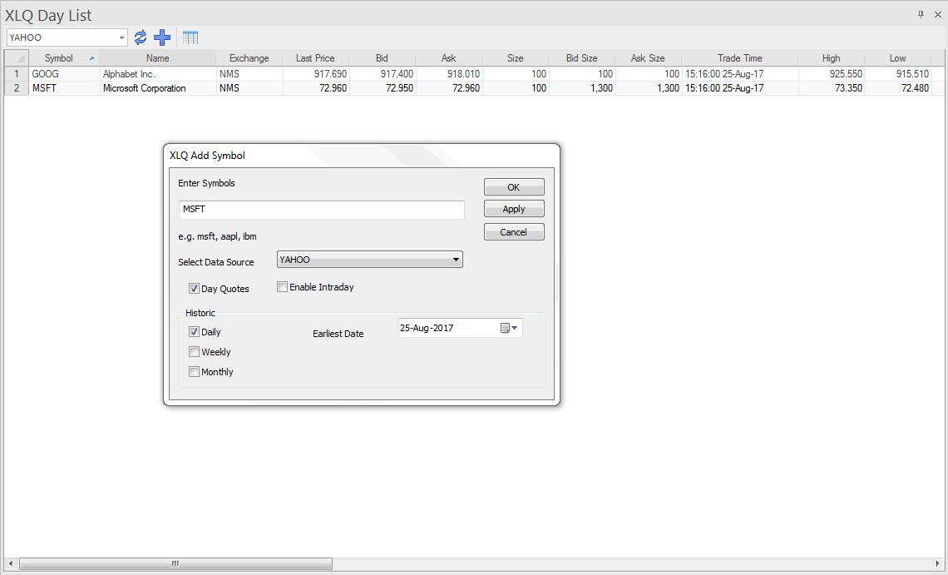Viewport: 948px width, 575px height.
Task: Click Cancel in the Add Symbol dialog
Action: 513,231
